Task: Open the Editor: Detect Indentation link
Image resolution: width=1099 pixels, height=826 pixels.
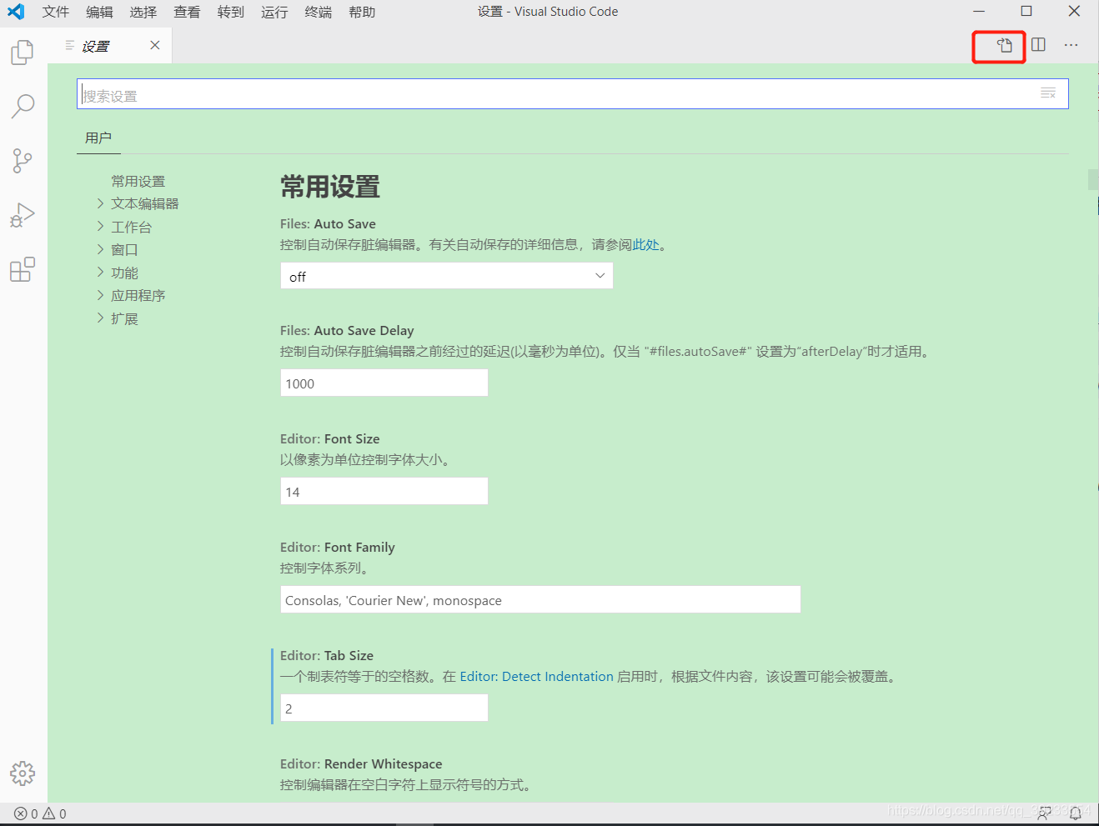Action: tap(537, 676)
